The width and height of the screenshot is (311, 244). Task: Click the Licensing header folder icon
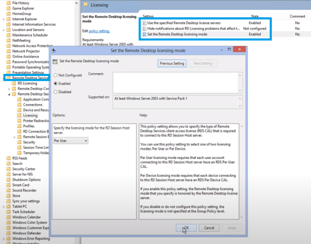point(86,5)
